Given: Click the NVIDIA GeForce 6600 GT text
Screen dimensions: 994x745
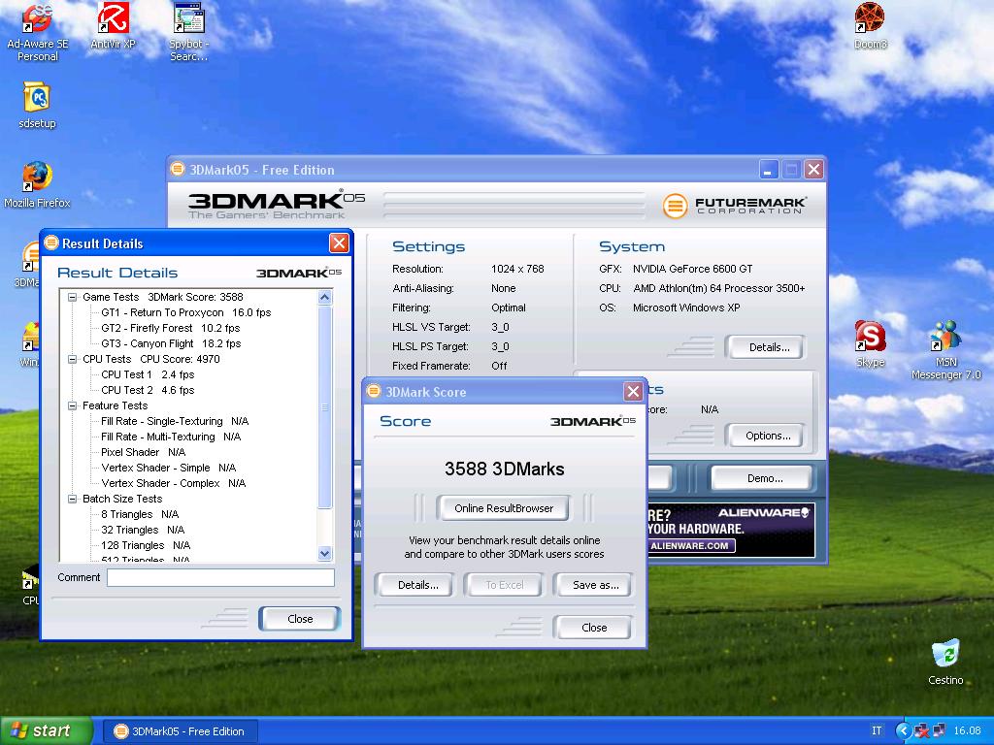Looking at the screenshot, I should (x=692, y=269).
